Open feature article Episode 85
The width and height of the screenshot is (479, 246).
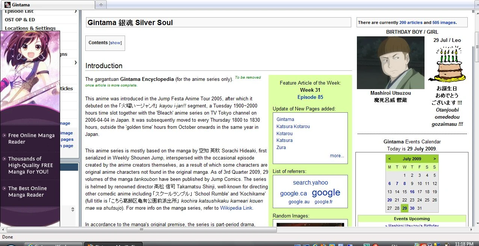click(x=310, y=97)
